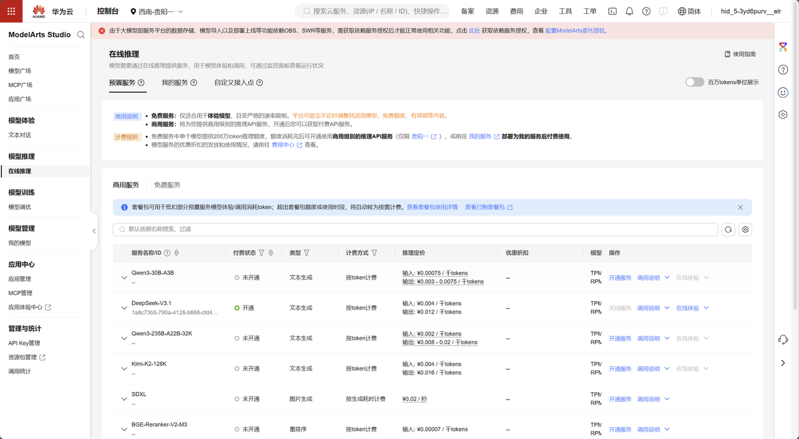This screenshot has height=439, width=799.
Task: Click 调用说明 for DeepSeek-V3.1
Action: (x=648, y=308)
